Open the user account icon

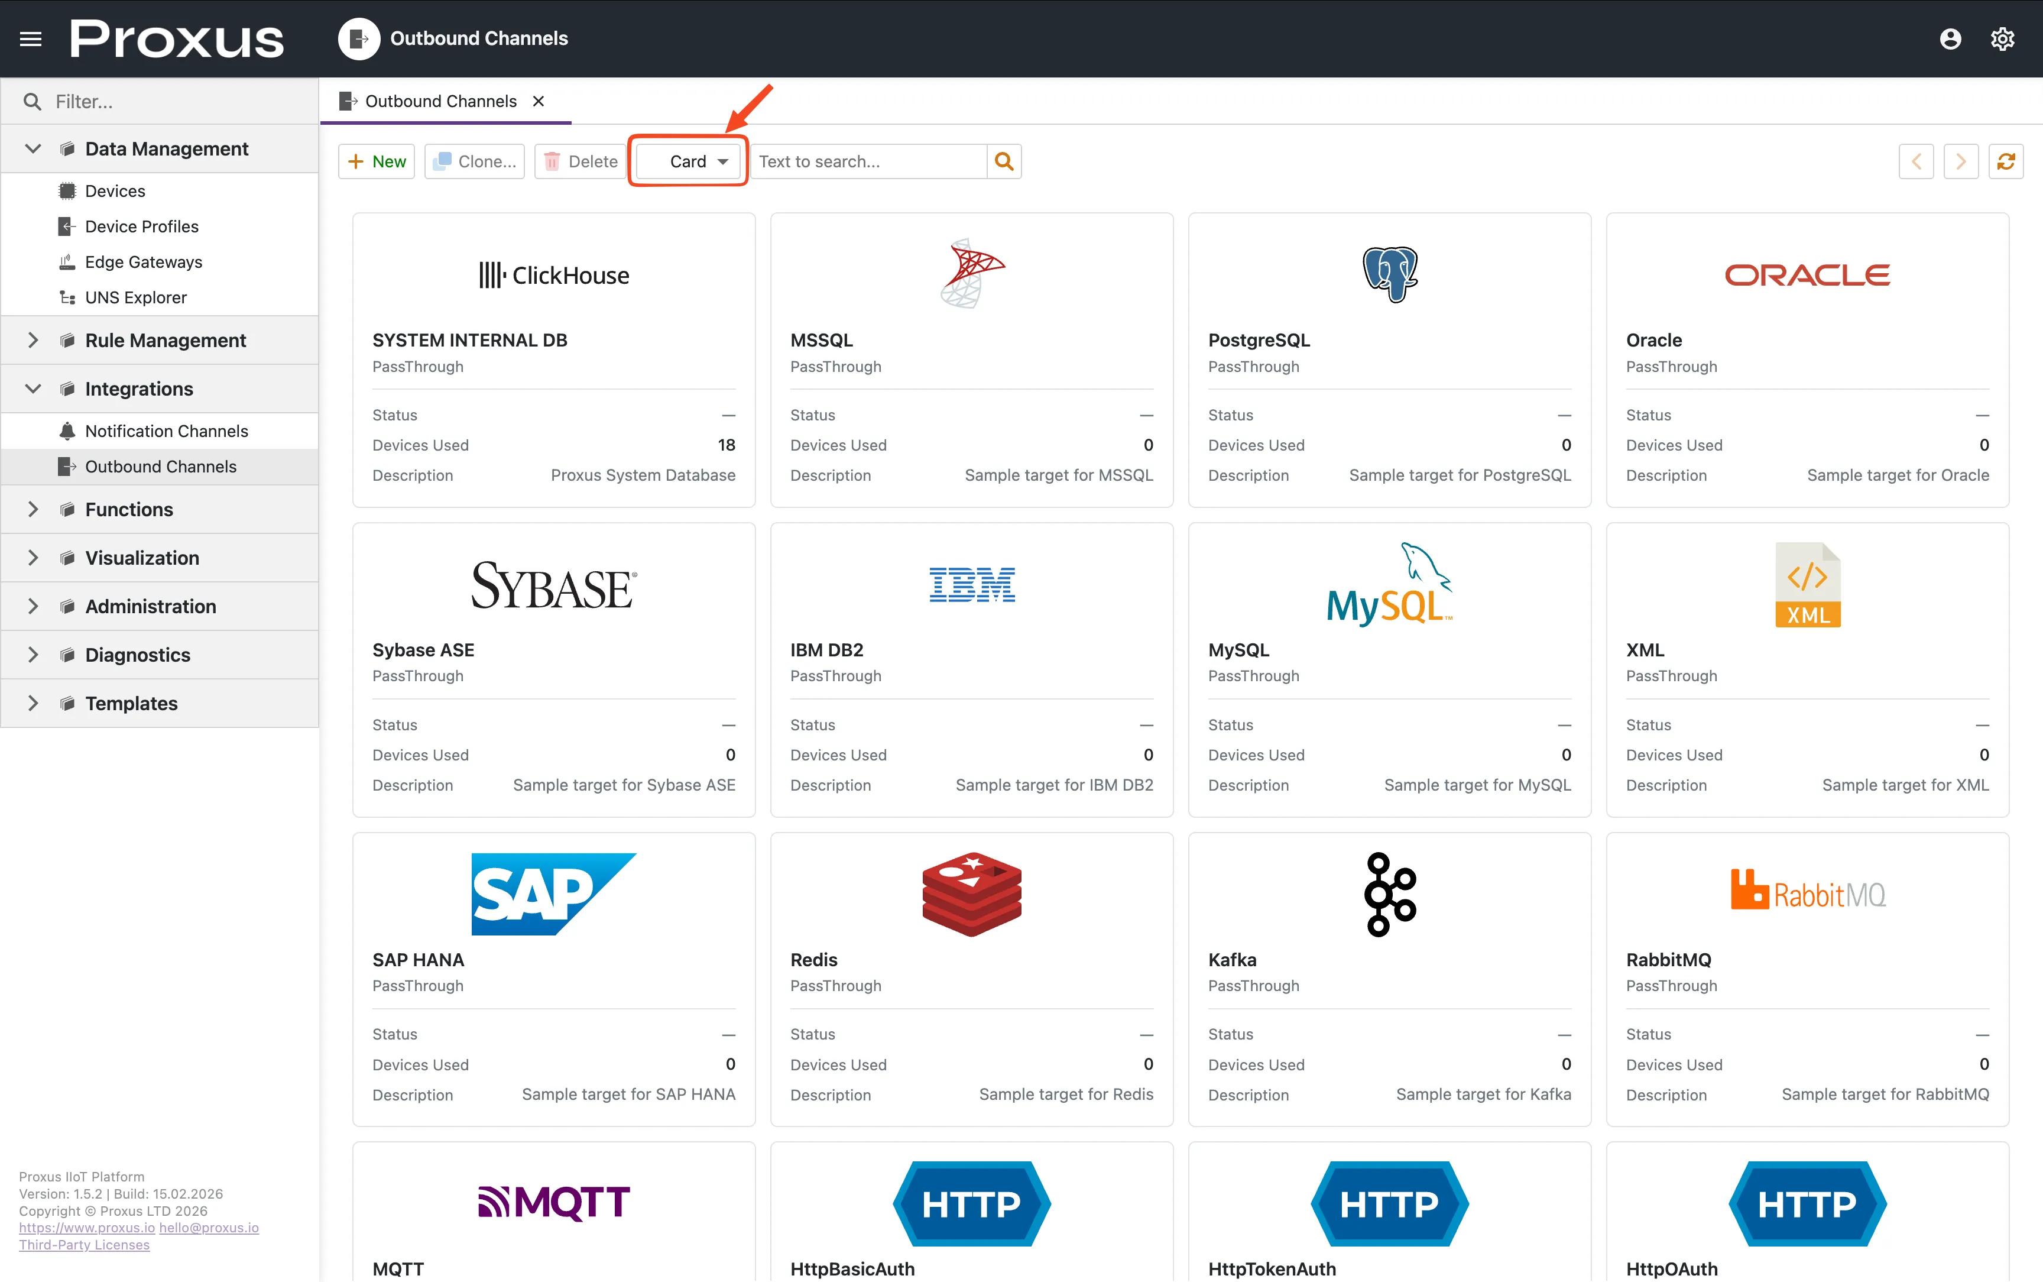[x=1950, y=39]
